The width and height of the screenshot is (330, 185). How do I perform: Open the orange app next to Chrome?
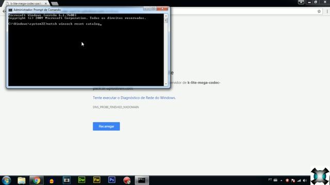click(x=52, y=180)
